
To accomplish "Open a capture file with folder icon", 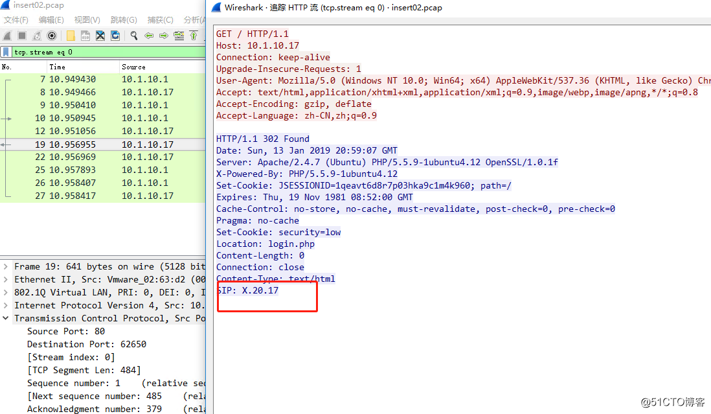I will 71,36.
